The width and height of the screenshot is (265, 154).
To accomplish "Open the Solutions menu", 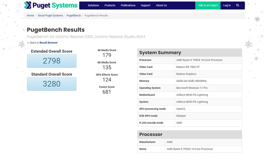I will [x=93, y=5].
